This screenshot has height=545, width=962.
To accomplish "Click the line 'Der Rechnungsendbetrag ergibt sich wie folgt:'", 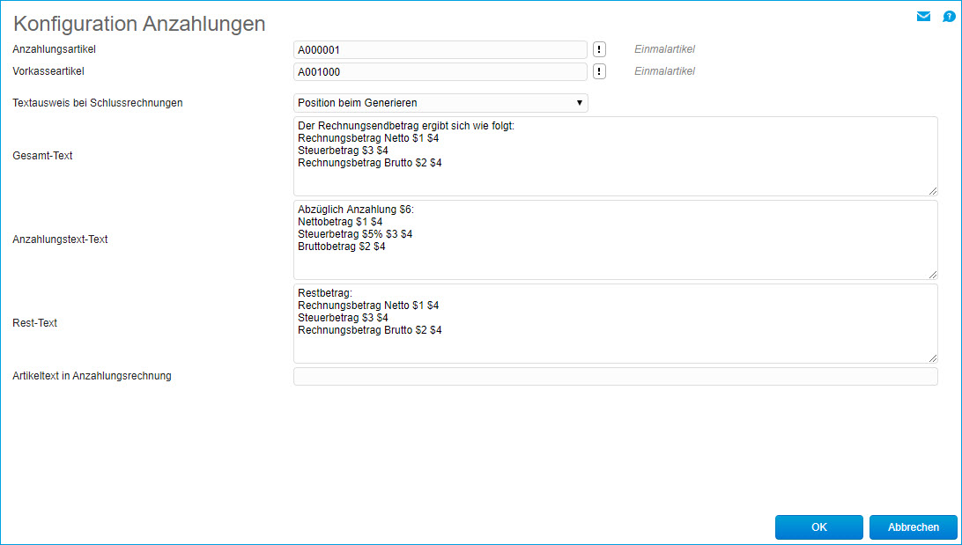I will pyautogui.click(x=405, y=126).
